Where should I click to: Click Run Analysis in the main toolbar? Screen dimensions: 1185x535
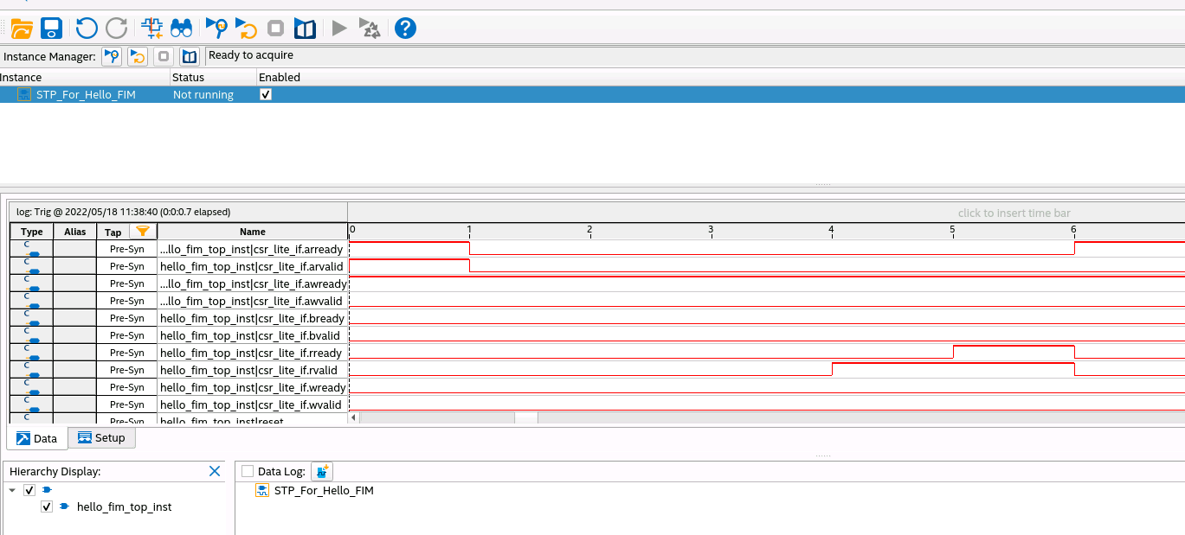pos(216,29)
